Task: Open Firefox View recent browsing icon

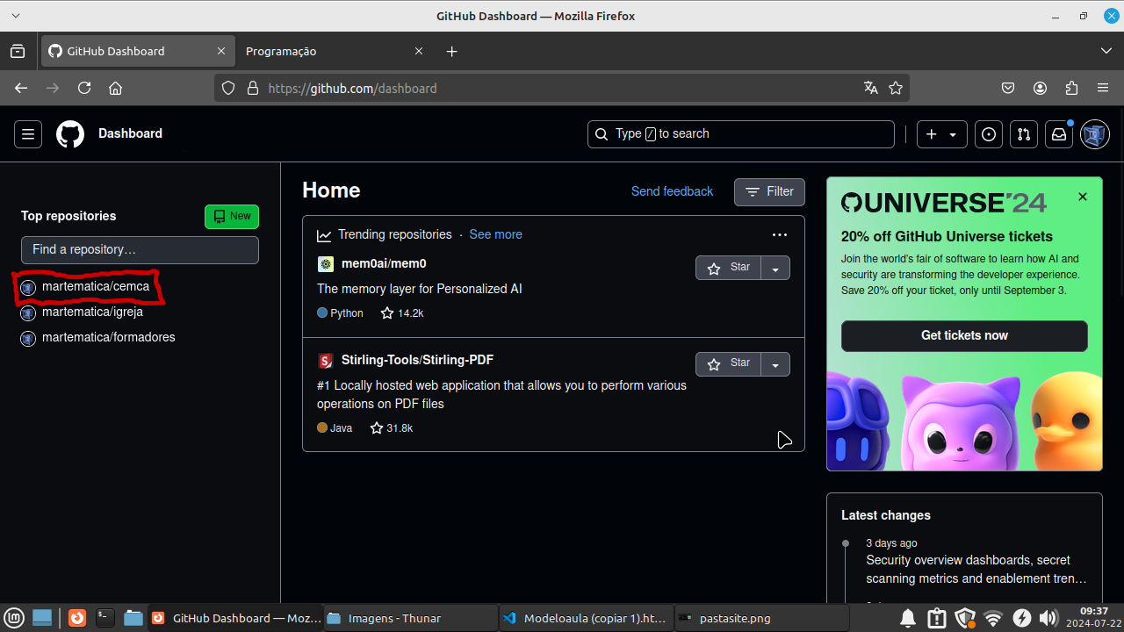Action: click(x=18, y=51)
